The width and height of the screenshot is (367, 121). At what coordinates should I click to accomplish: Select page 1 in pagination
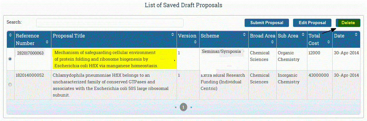pos(183,107)
